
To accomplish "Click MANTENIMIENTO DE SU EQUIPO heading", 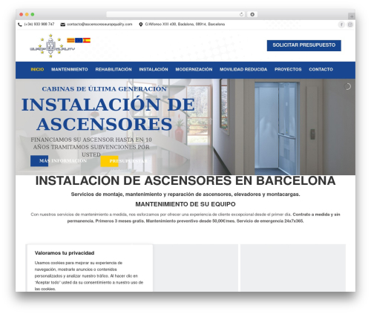I will click(x=185, y=204).
